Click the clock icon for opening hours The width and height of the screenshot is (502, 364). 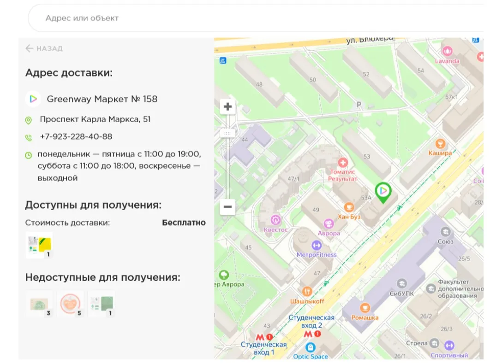pos(29,155)
